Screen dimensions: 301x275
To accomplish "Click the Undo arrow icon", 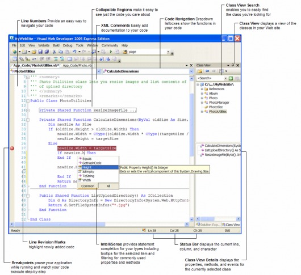I will 74,52.
